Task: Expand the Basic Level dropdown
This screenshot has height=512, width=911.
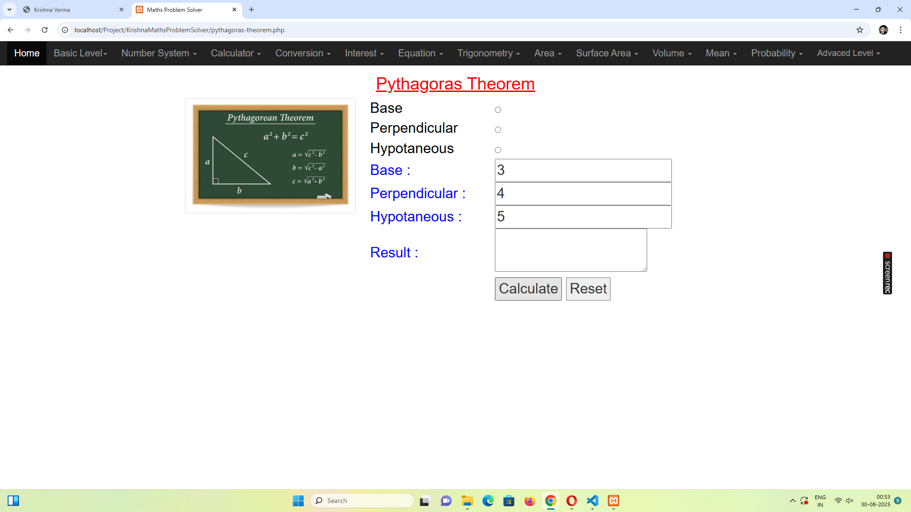Action: (80, 53)
